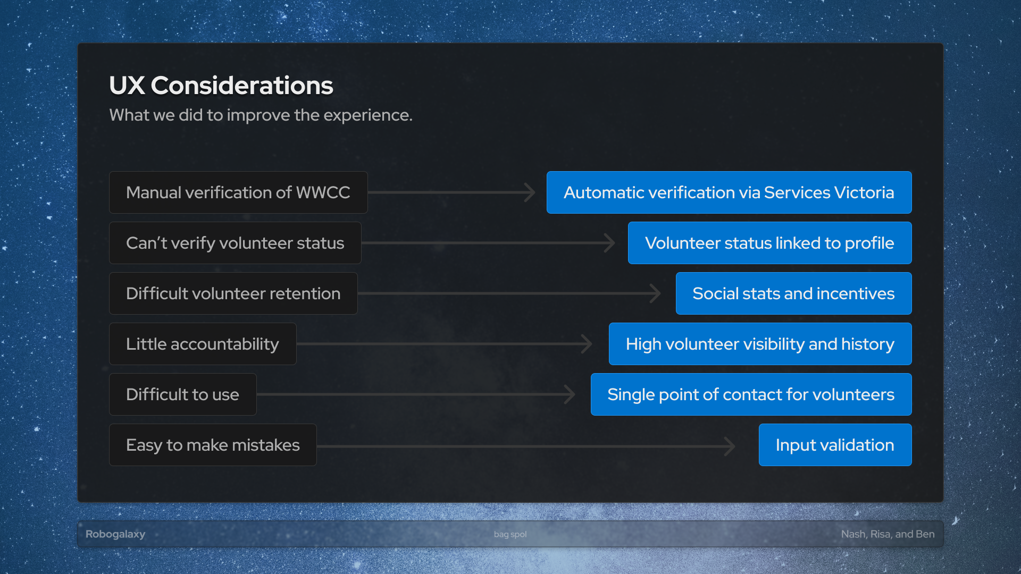
Task: Select Single point of contact for volunteers
Action: pyautogui.click(x=751, y=394)
